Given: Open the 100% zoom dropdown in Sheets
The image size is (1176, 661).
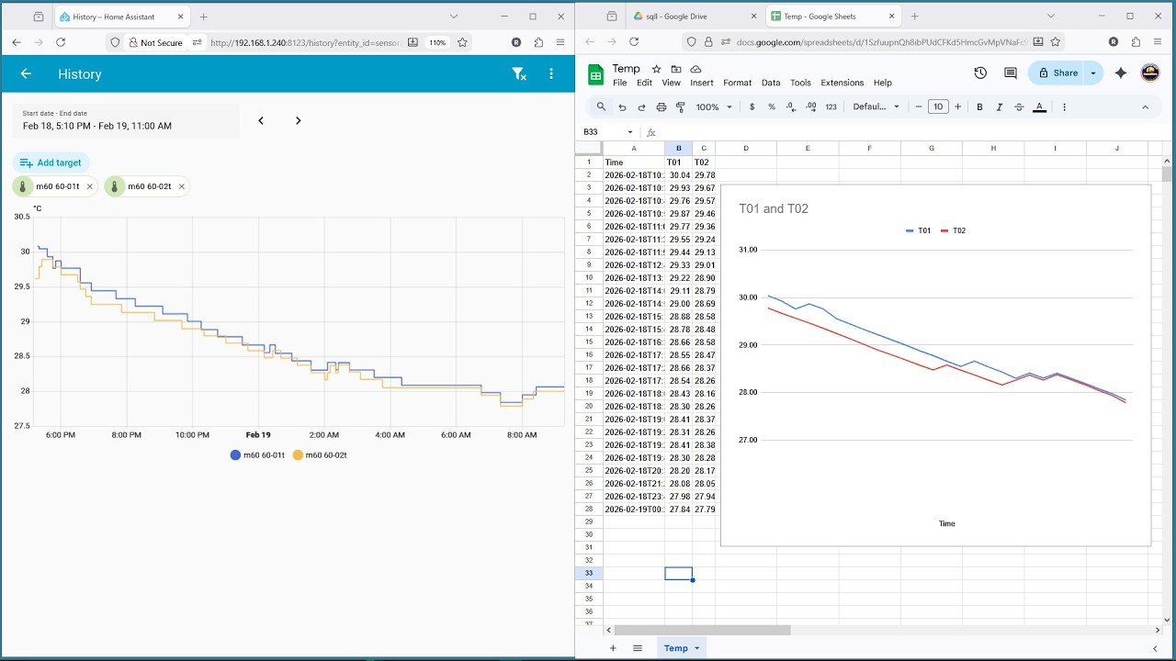Looking at the screenshot, I should (714, 106).
